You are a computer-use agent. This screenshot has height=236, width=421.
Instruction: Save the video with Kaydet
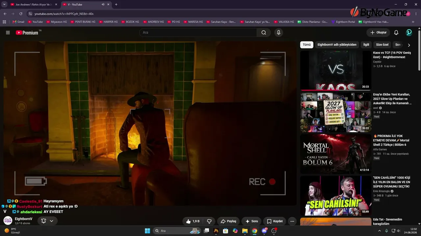tap(275, 221)
